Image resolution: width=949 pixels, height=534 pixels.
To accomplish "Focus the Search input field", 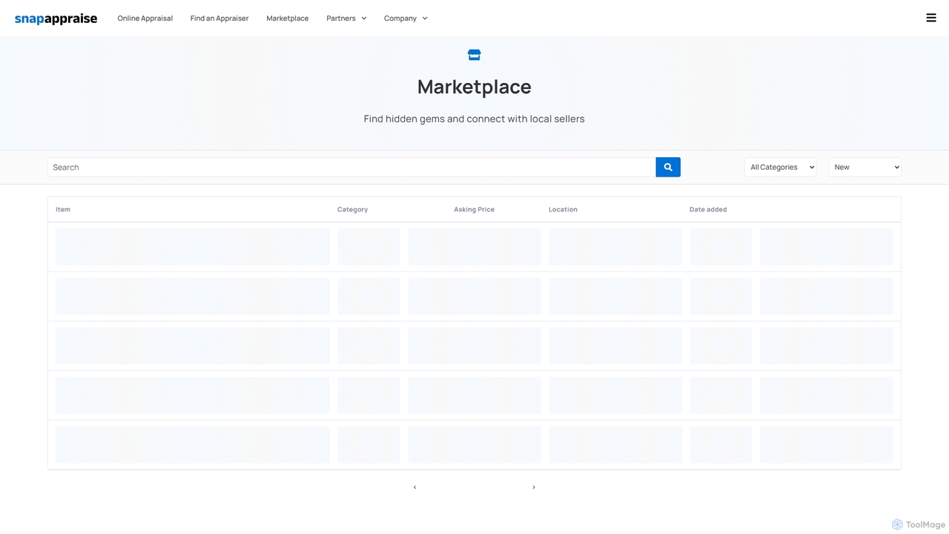I will coord(351,167).
